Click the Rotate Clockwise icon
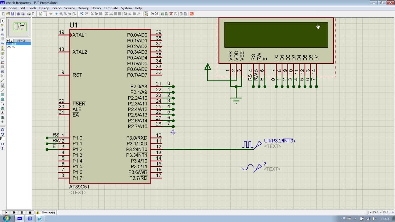Viewport: 395px width, 222px height. (x=2, y=129)
